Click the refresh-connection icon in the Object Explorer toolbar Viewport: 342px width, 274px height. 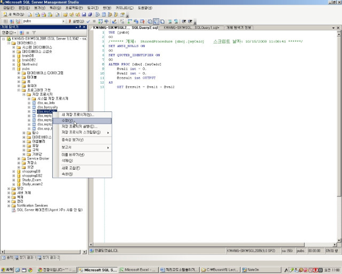click(22, 33)
